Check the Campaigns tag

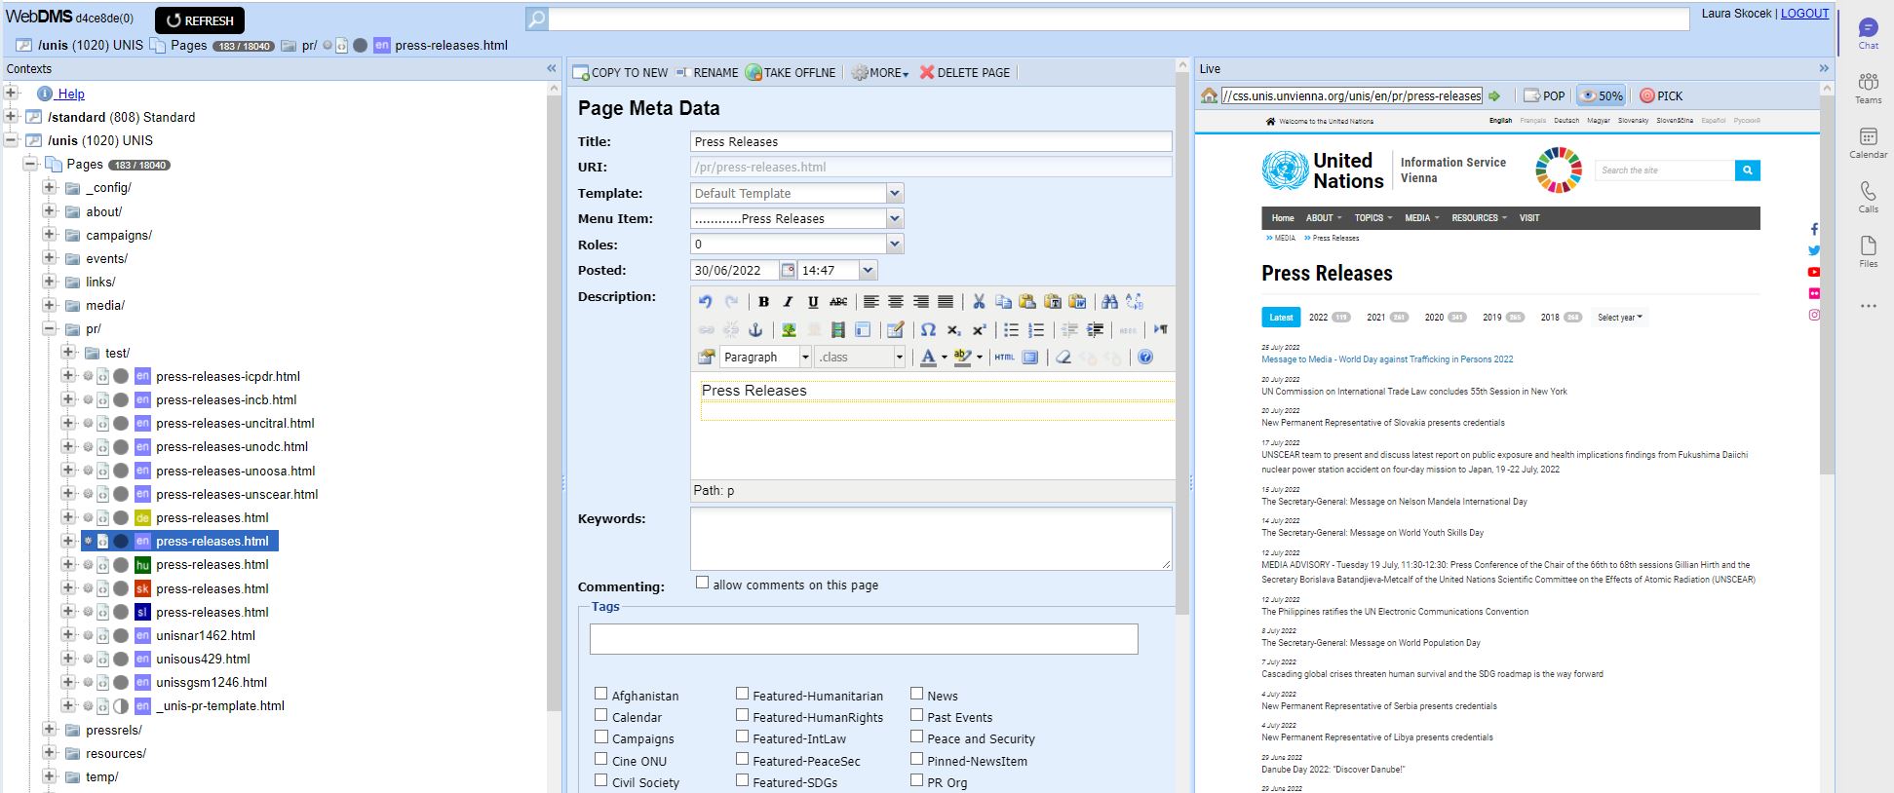601,736
